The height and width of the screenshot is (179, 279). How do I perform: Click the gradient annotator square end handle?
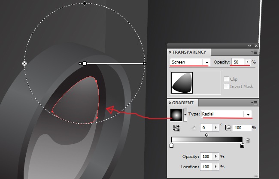click(145, 64)
